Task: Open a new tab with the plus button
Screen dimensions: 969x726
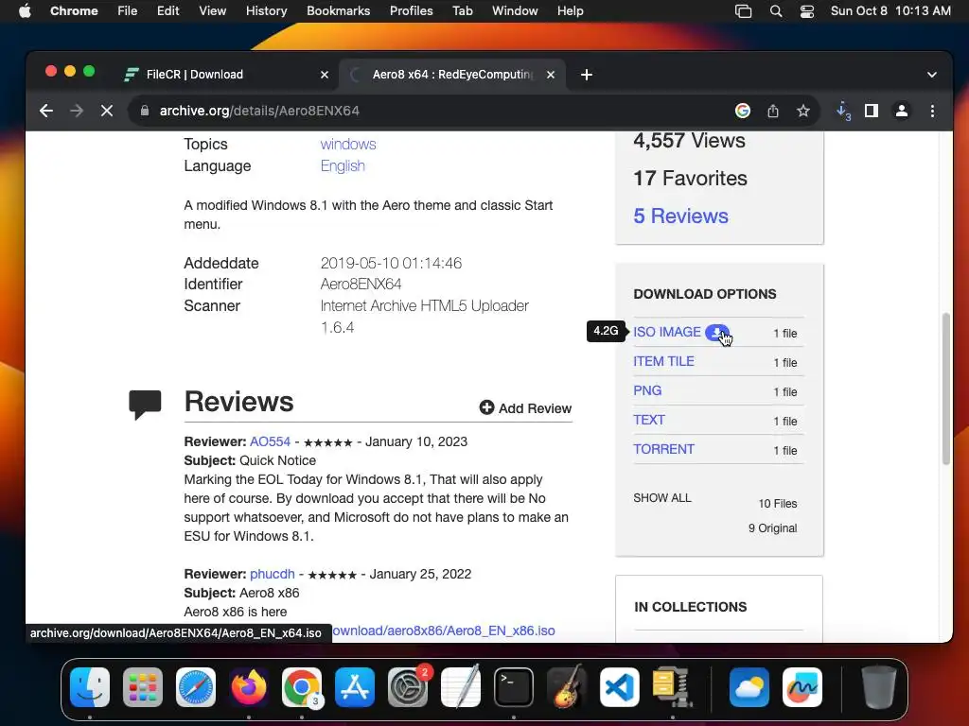Action: (x=587, y=75)
